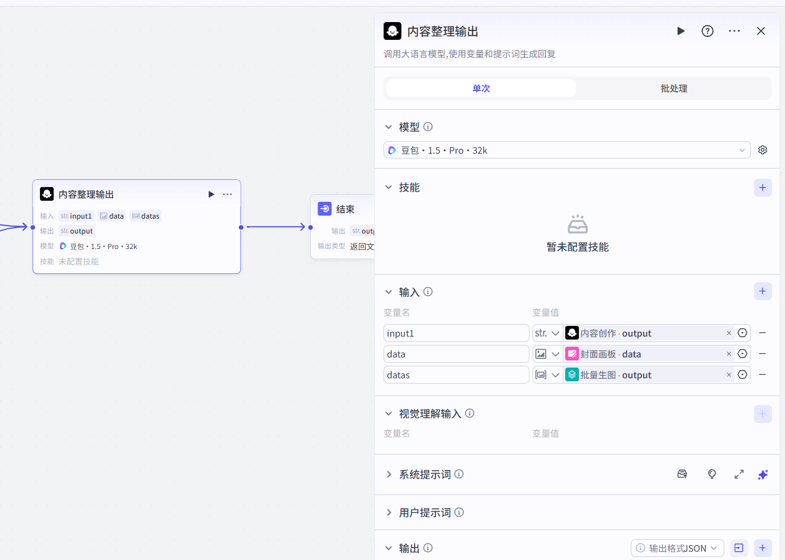Collapse the 技能 section
The height and width of the screenshot is (560, 785).
pyautogui.click(x=388, y=187)
